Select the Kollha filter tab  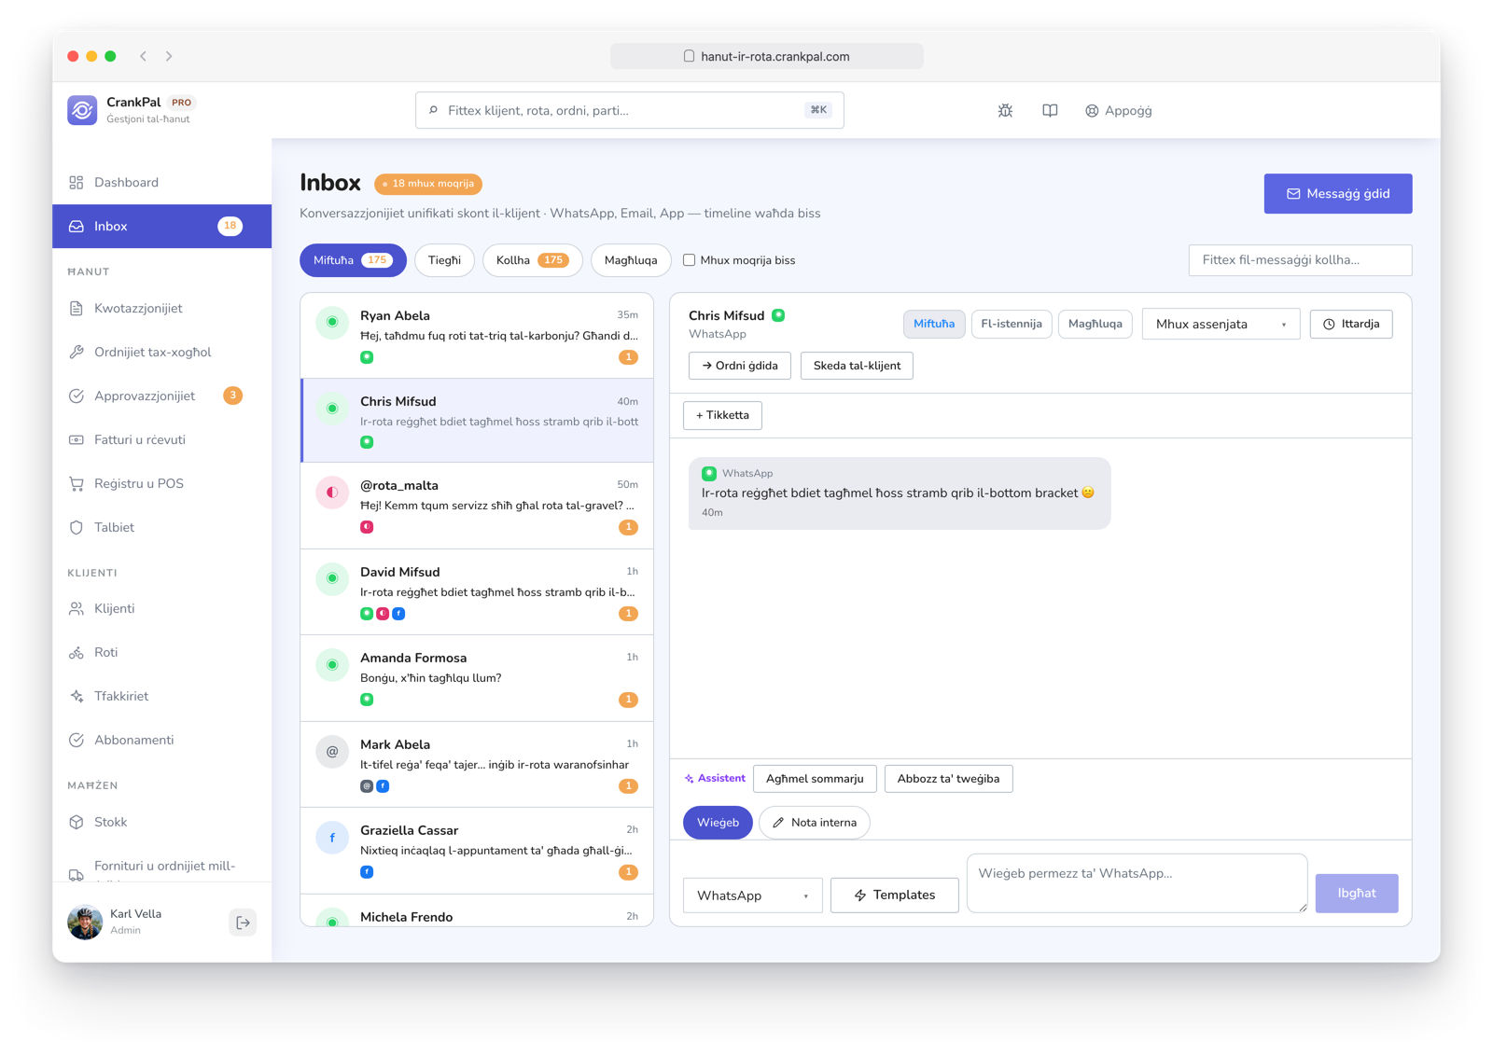pos(532,260)
